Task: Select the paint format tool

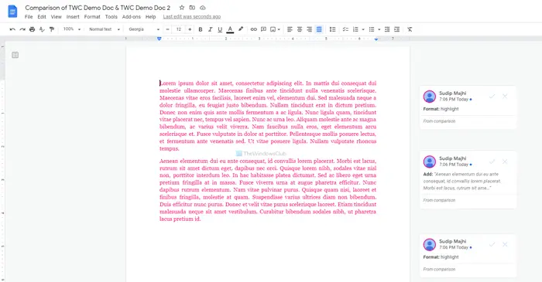Action: [52, 29]
